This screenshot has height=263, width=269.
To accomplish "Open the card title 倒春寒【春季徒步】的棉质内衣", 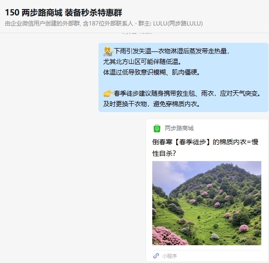I will 205,148.
